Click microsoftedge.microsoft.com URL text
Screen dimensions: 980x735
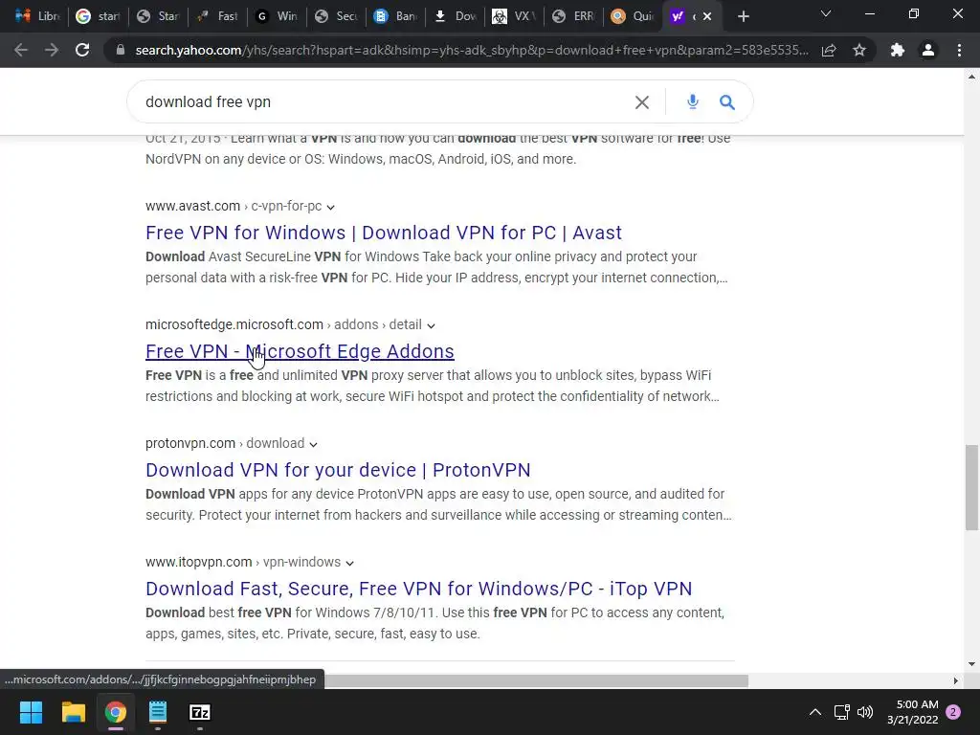pyautogui.click(x=234, y=324)
